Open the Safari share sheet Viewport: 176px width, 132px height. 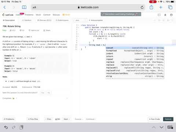(151, 7)
